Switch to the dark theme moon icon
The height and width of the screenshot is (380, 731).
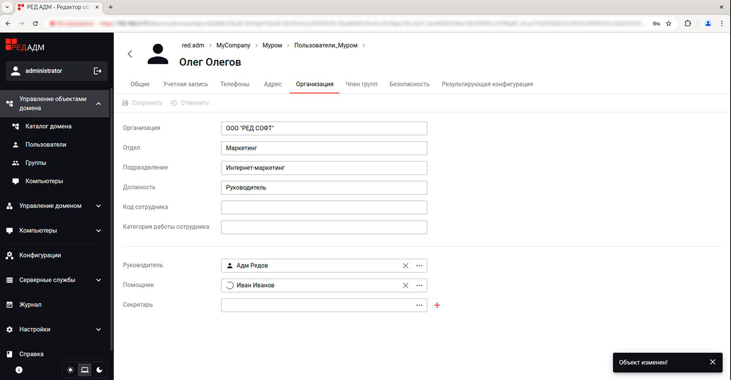(x=99, y=370)
